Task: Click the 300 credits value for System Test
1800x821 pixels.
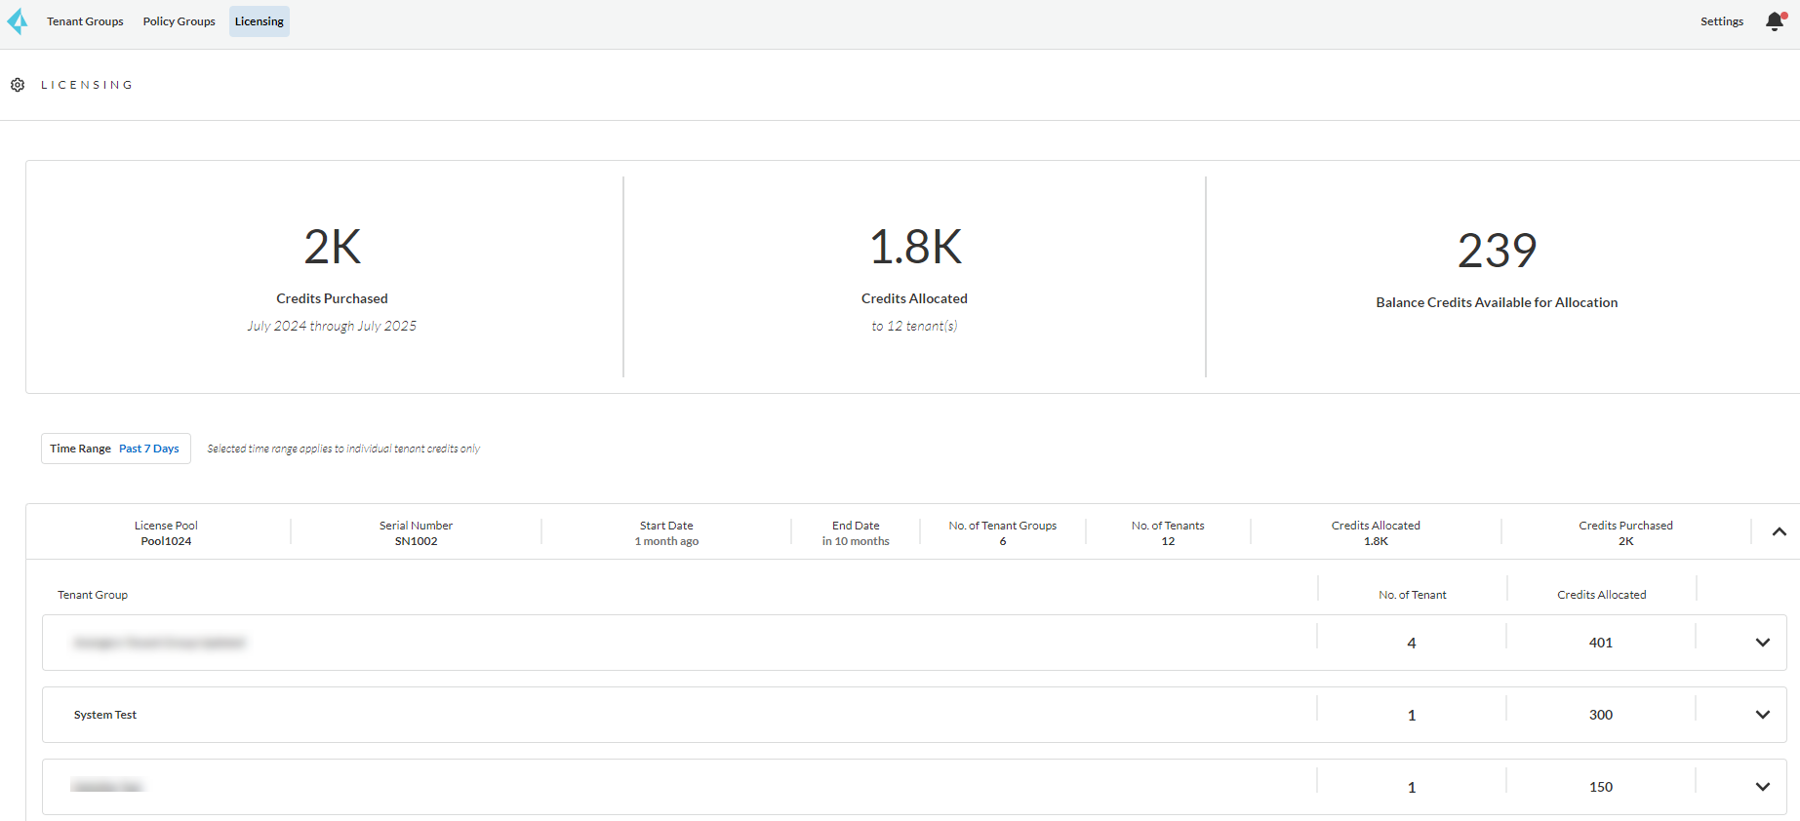Action: (1601, 715)
